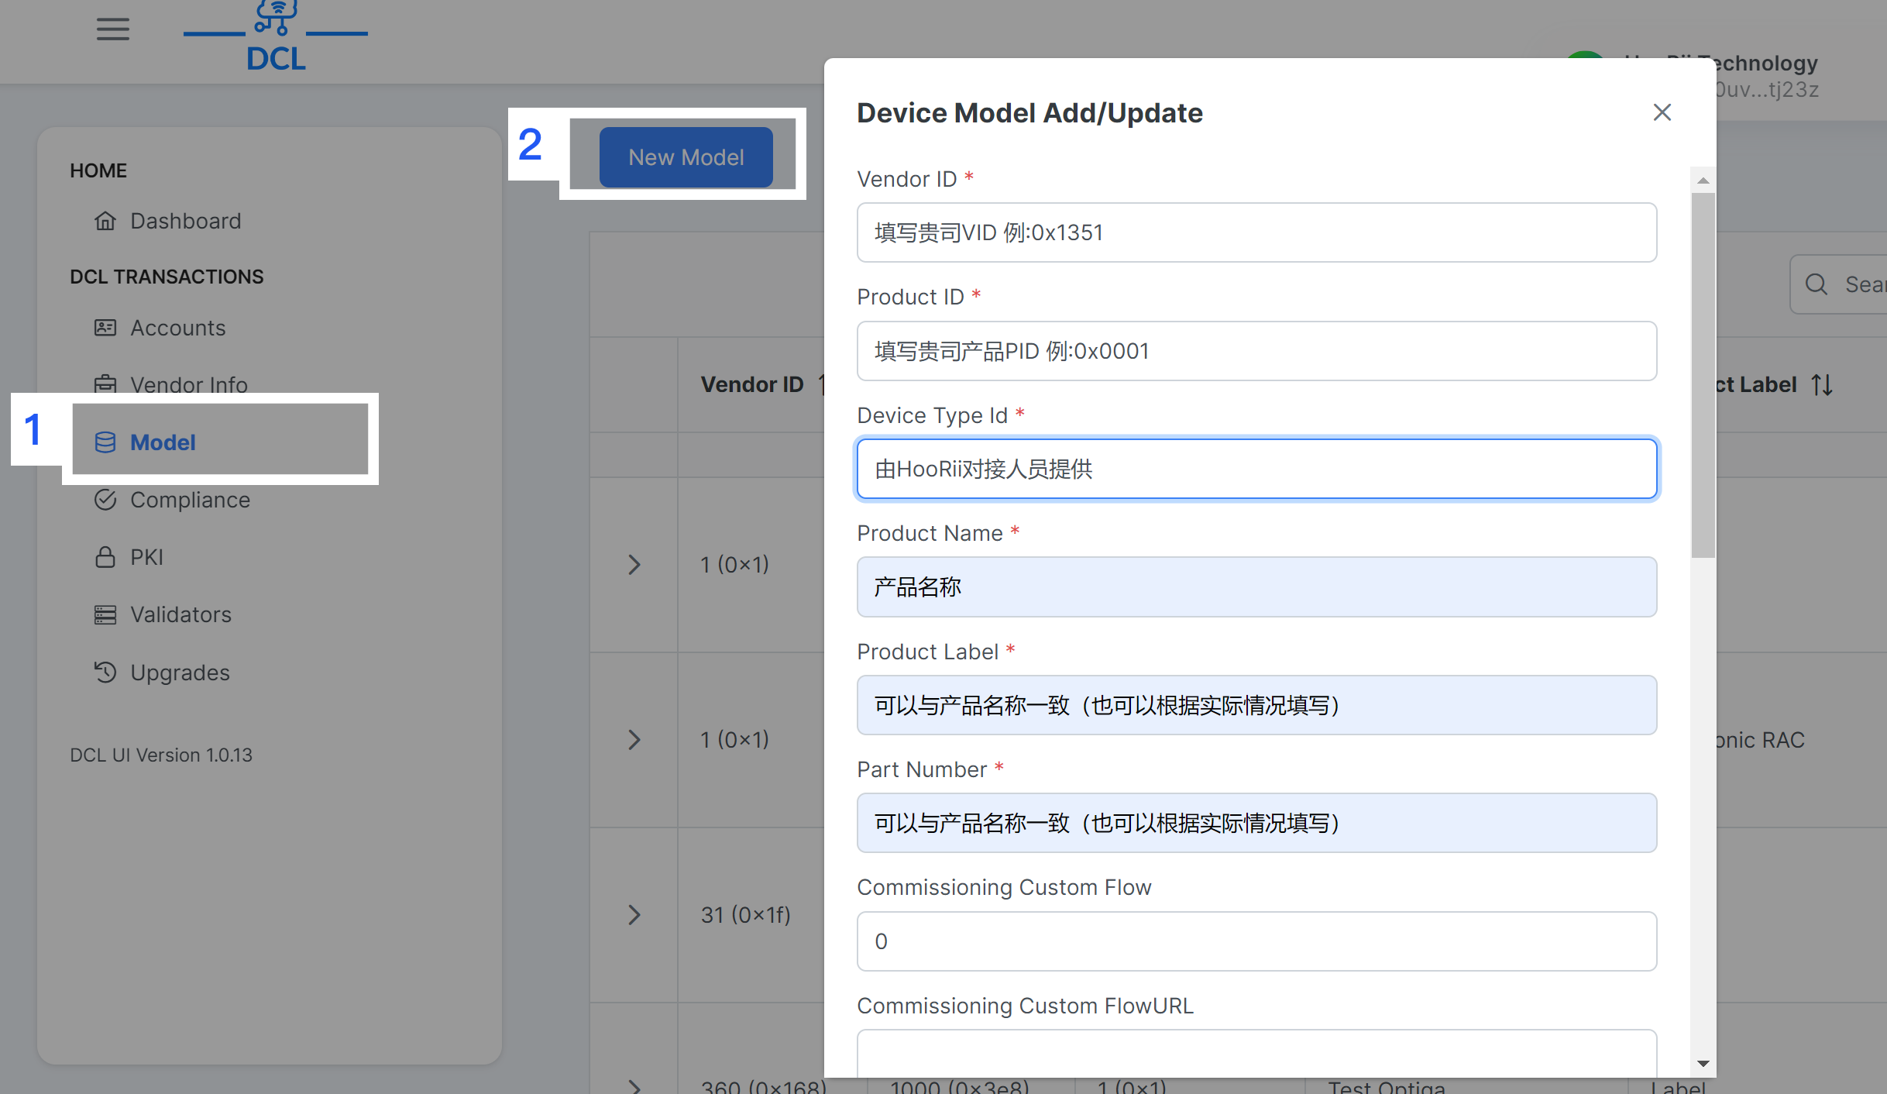Open the hamburger menu icon
This screenshot has width=1887, height=1094.
click(112, 29)
